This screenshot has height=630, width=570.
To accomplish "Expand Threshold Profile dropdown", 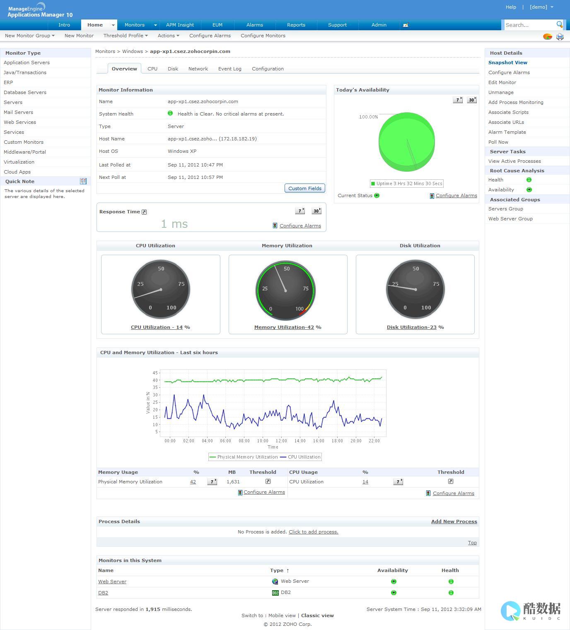I will 126,36.
